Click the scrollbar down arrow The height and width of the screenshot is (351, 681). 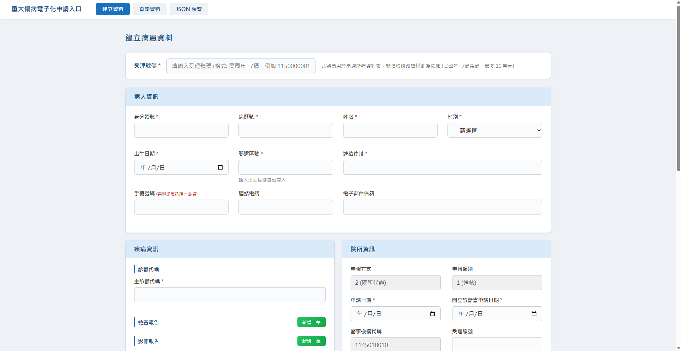[x=679, y=348]
